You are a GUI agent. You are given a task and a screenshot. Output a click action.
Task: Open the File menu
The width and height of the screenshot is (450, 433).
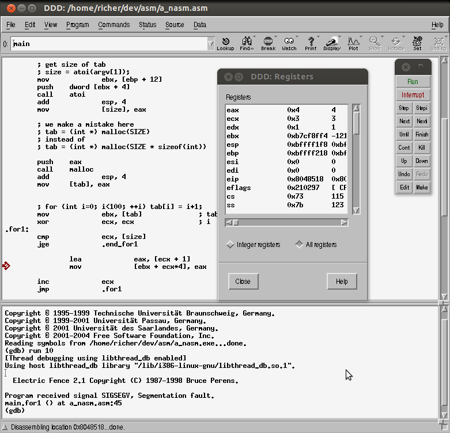pos(10,25)
